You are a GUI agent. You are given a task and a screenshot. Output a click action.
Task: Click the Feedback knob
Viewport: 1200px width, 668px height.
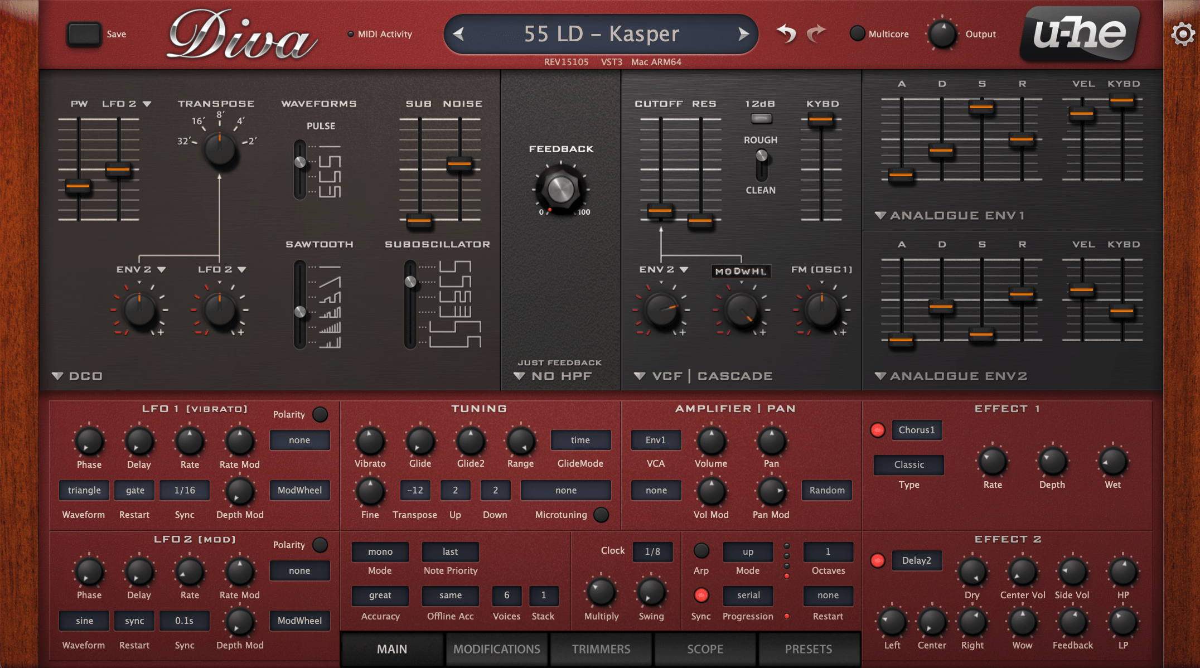560,190
